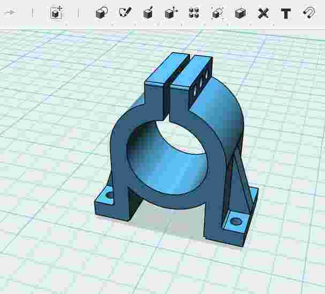Image resolution: width=325 pixels, height=294 pixels.
Task: Select the Measure tool crossed-rulers icon
Action: click(263, 13)
